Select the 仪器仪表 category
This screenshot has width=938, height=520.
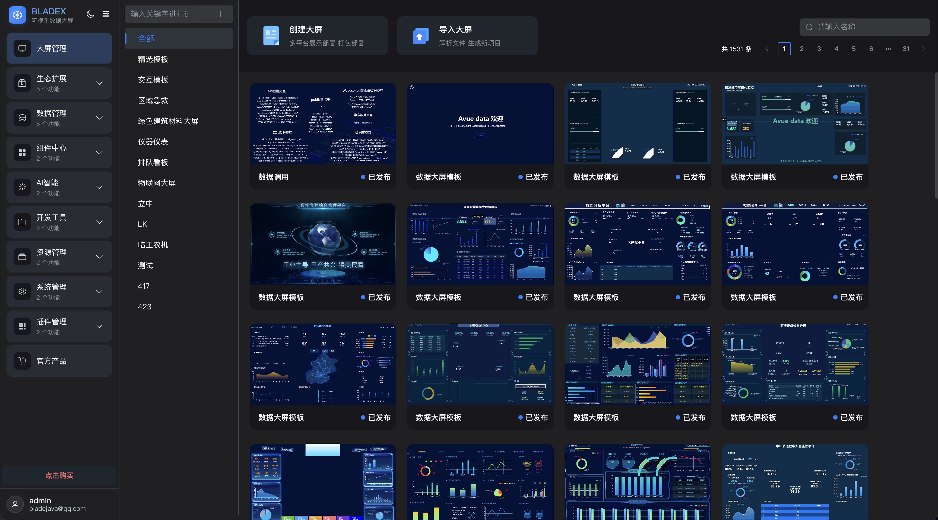coord(179,142)
